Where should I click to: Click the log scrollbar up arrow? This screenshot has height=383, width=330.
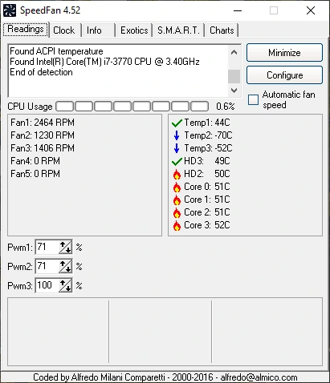tap(234, 52)
